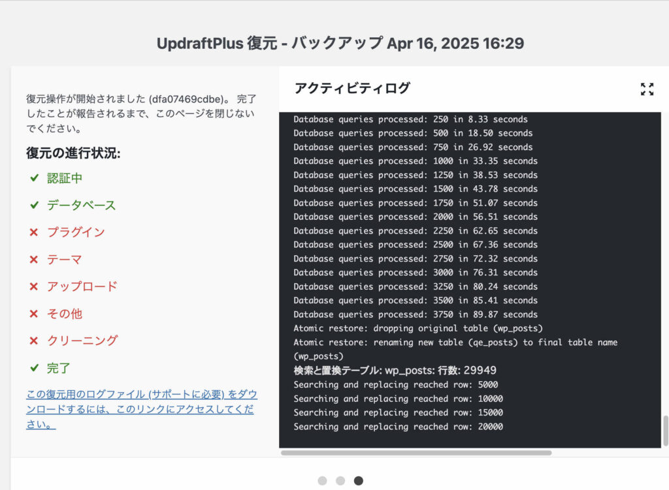The height and width of the screenshot is (490, 669).
Task: Click the activity log vertical scrollbar thumb
Action: coord(665,431)
